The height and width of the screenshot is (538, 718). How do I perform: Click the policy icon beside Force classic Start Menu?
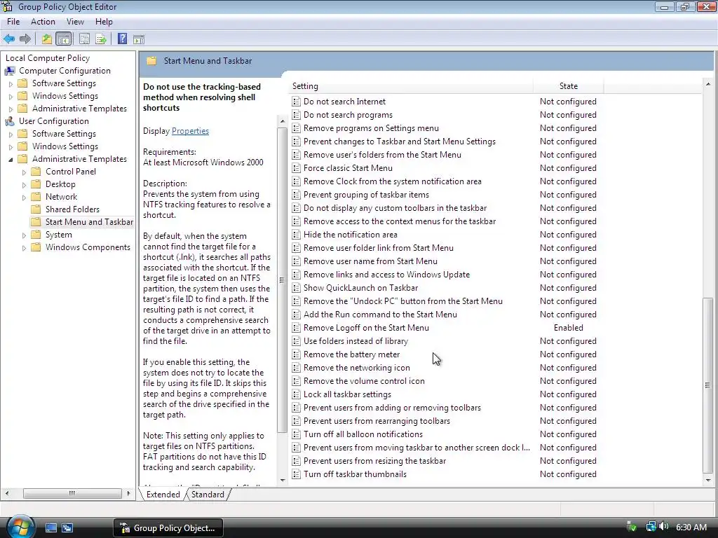(297, 168)
